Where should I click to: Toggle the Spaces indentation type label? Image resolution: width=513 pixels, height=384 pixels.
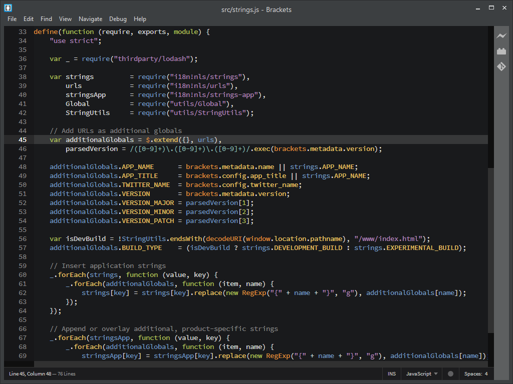[x=473, y=374]
